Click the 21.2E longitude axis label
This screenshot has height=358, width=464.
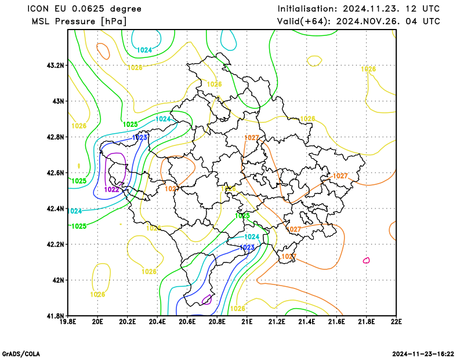coord(277,322)
